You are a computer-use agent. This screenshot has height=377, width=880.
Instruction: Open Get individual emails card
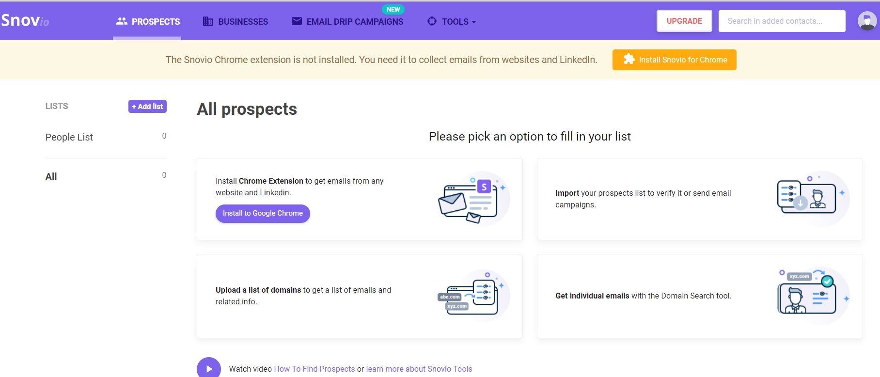point(699,296)
